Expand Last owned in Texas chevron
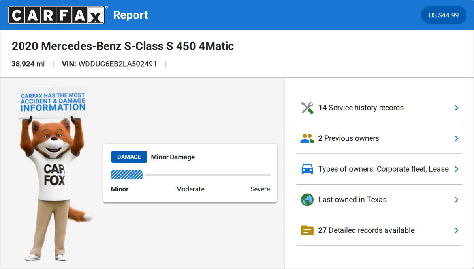The image size is (474, 269). click(x=456, y=200)
